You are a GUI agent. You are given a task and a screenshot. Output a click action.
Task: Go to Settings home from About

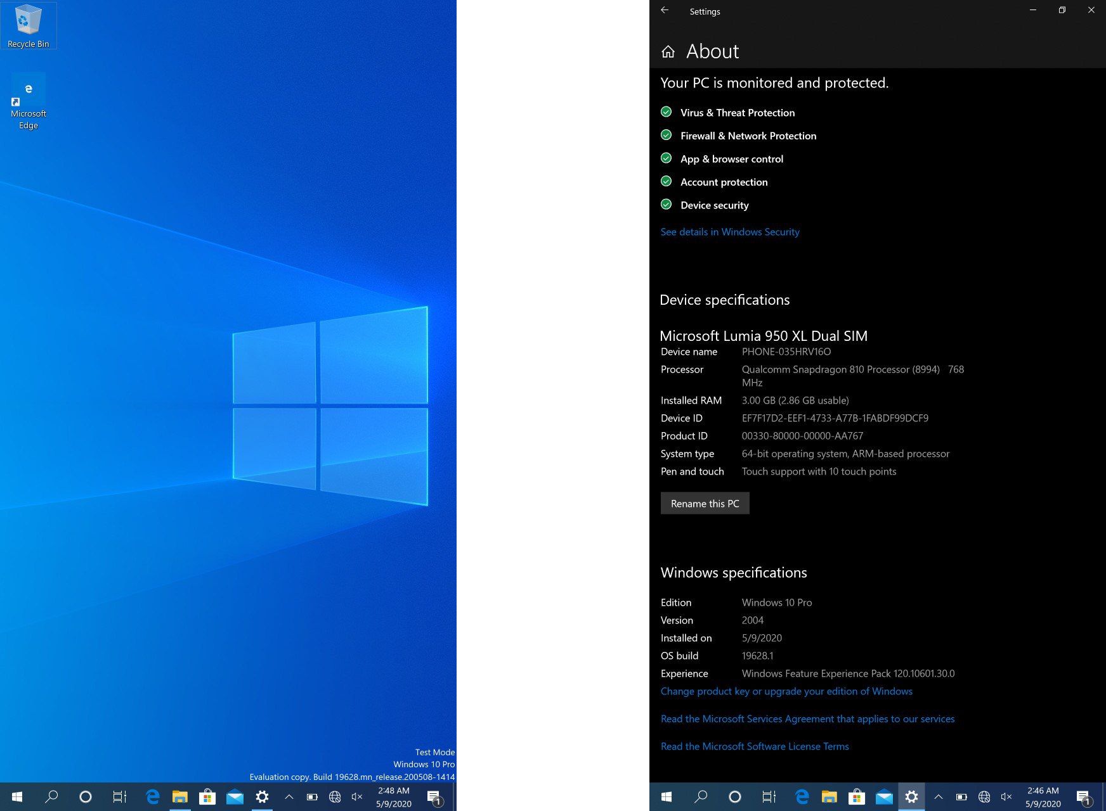coord(668,51)
